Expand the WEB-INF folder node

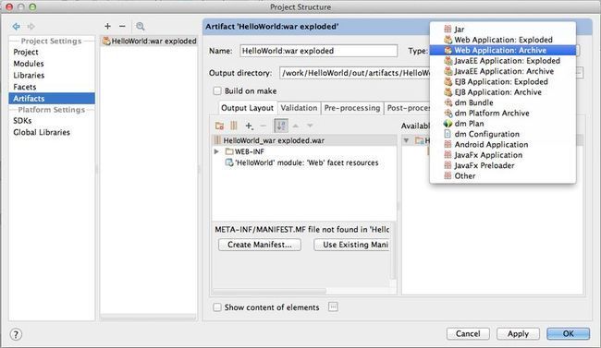pos(216,151)
